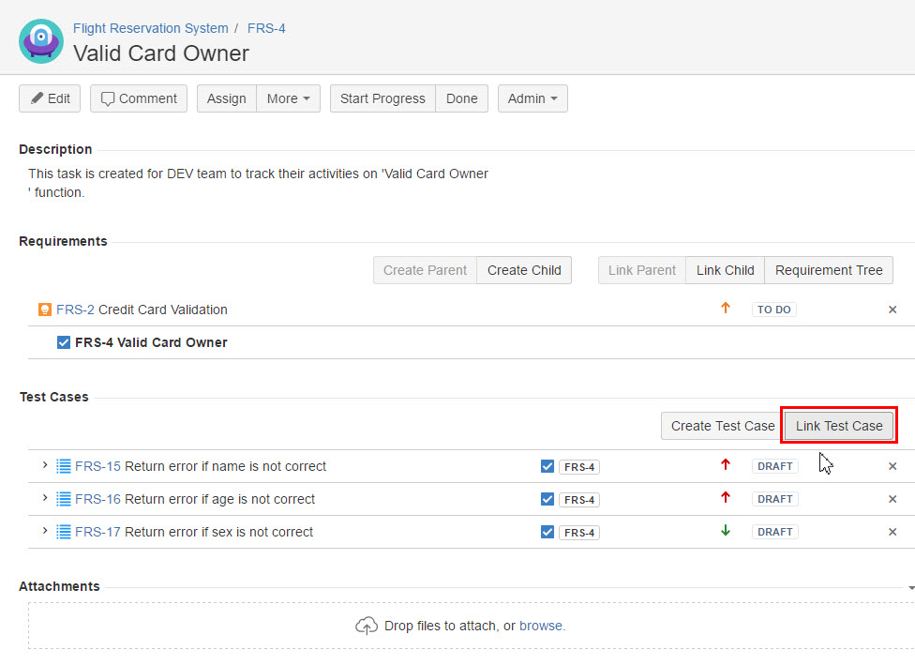Remove FRS-2 Credit Card Validation link
This screenshot has width=915, height=665.
(892, 310)
